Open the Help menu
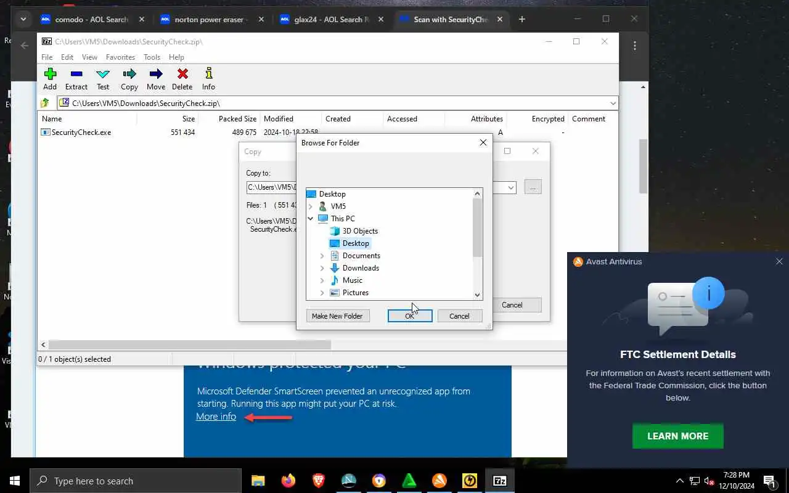The image size is (789, 493). 176,57
